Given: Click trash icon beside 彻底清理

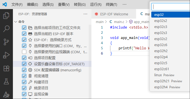Looking at the screenshot, I should click(30, 76).
